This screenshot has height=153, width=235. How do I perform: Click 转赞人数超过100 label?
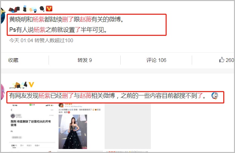(x=54, y=41)
